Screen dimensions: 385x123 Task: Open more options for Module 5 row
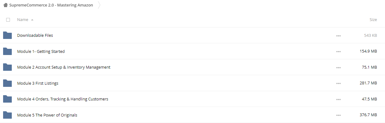coord(338,115)
